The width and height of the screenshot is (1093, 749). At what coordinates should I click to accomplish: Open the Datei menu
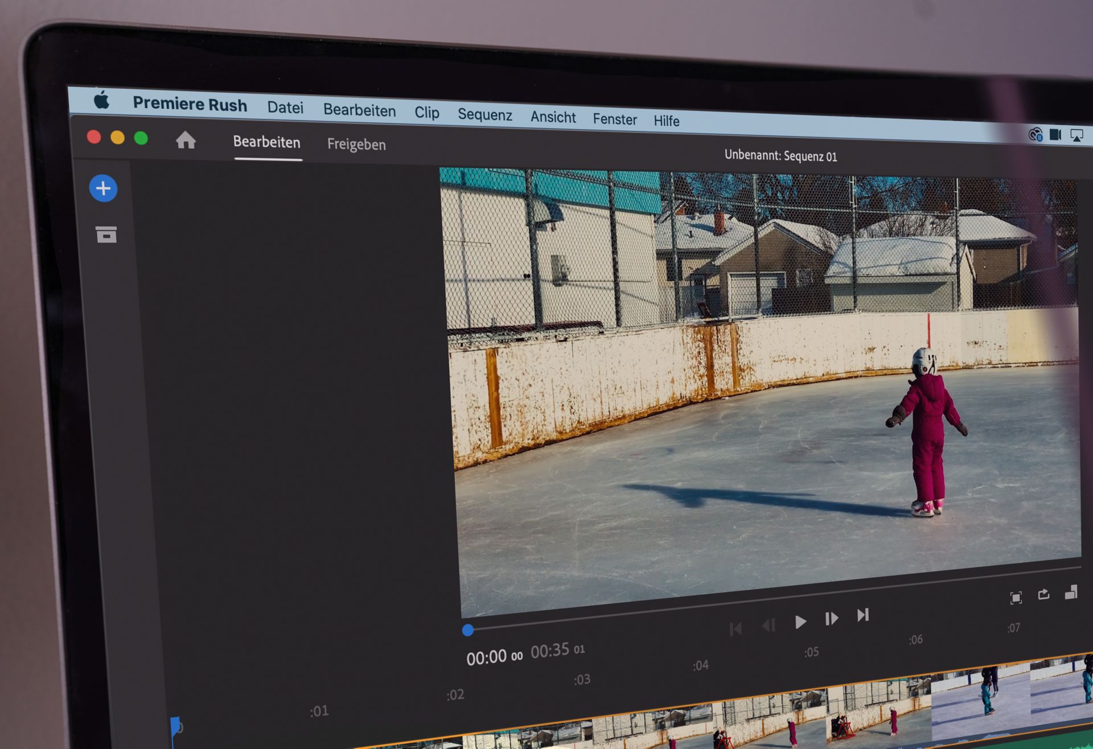click(285, 108)
